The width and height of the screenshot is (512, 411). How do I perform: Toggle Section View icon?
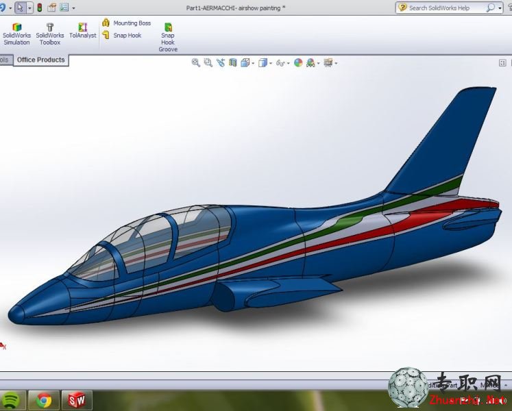coord(233,63)
